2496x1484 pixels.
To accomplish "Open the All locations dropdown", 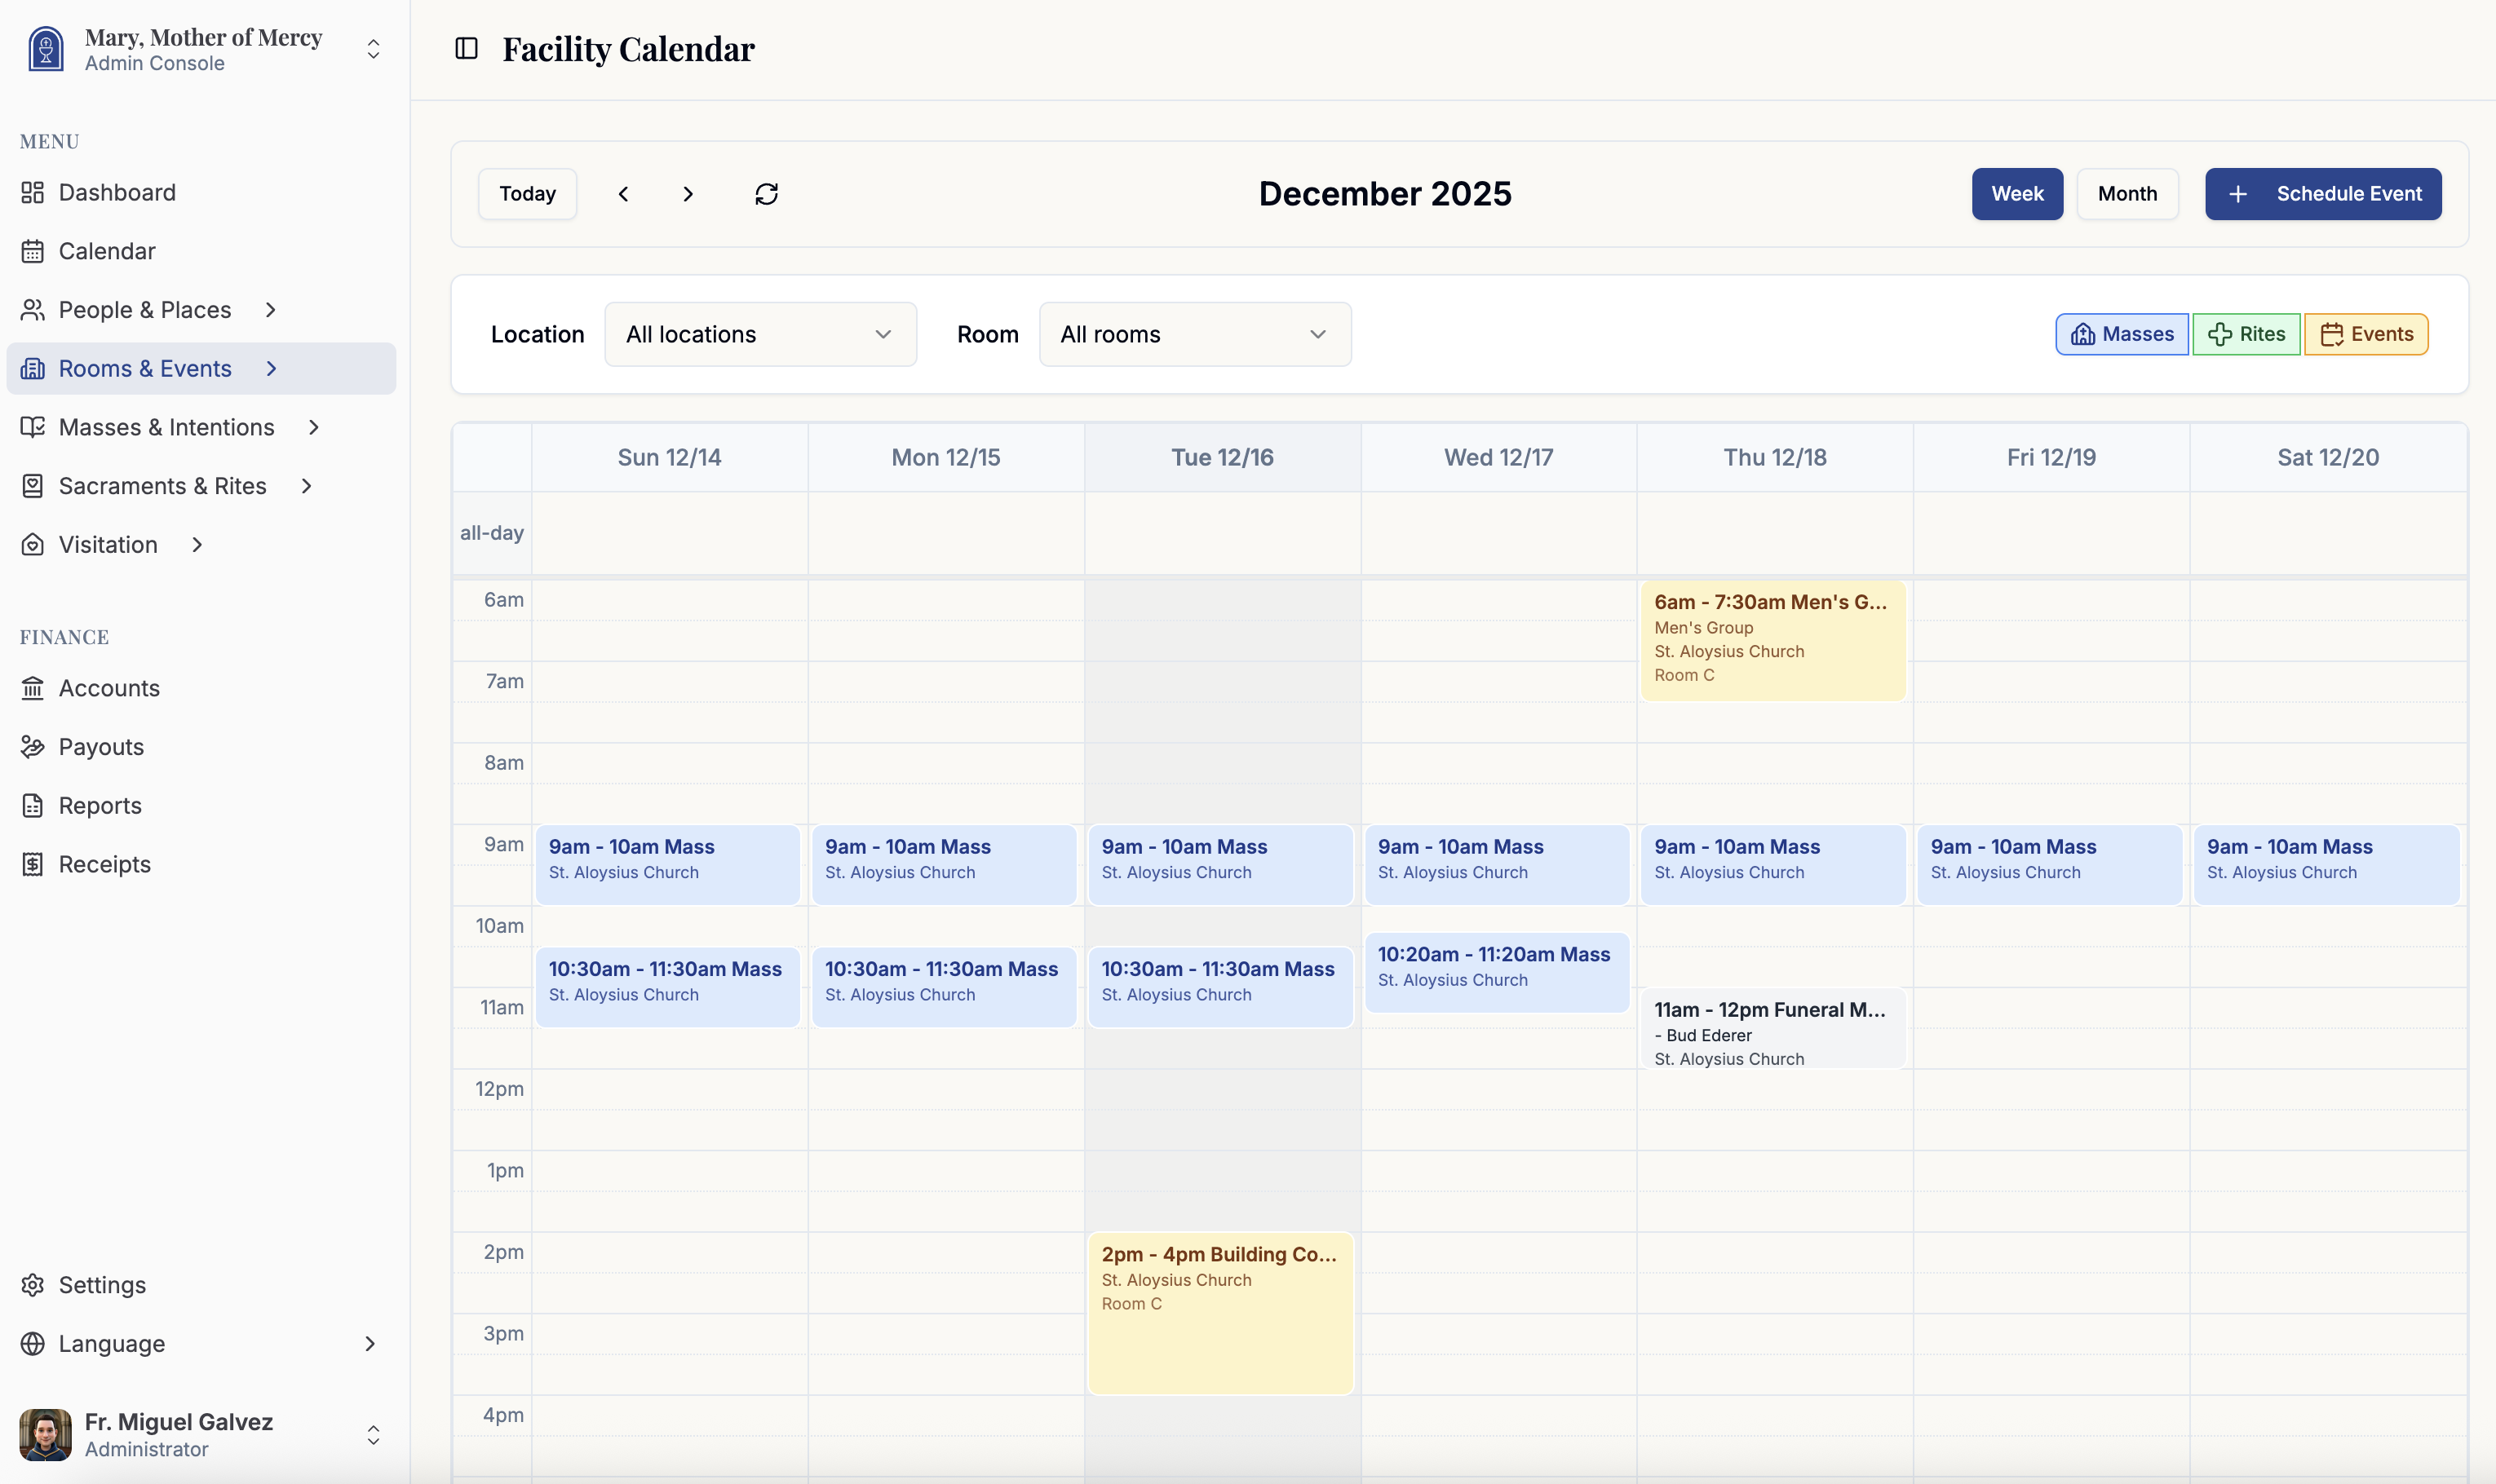I will (x=759, y=334).
